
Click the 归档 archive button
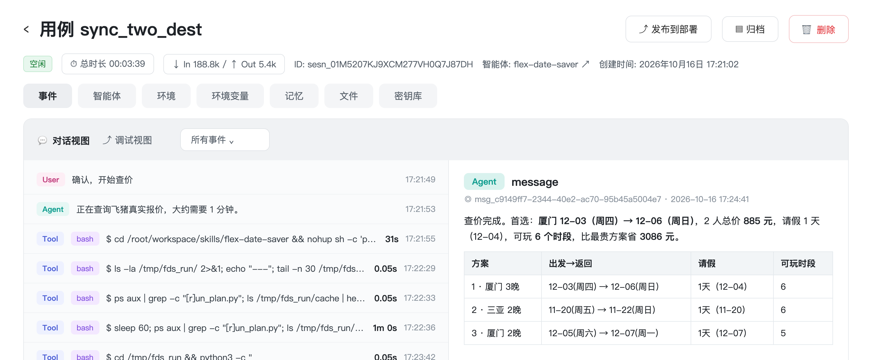click(750, 29)
